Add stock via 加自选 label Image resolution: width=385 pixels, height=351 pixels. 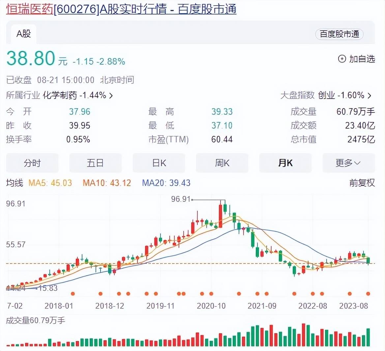pyautogui.click(x=362, y=59)
